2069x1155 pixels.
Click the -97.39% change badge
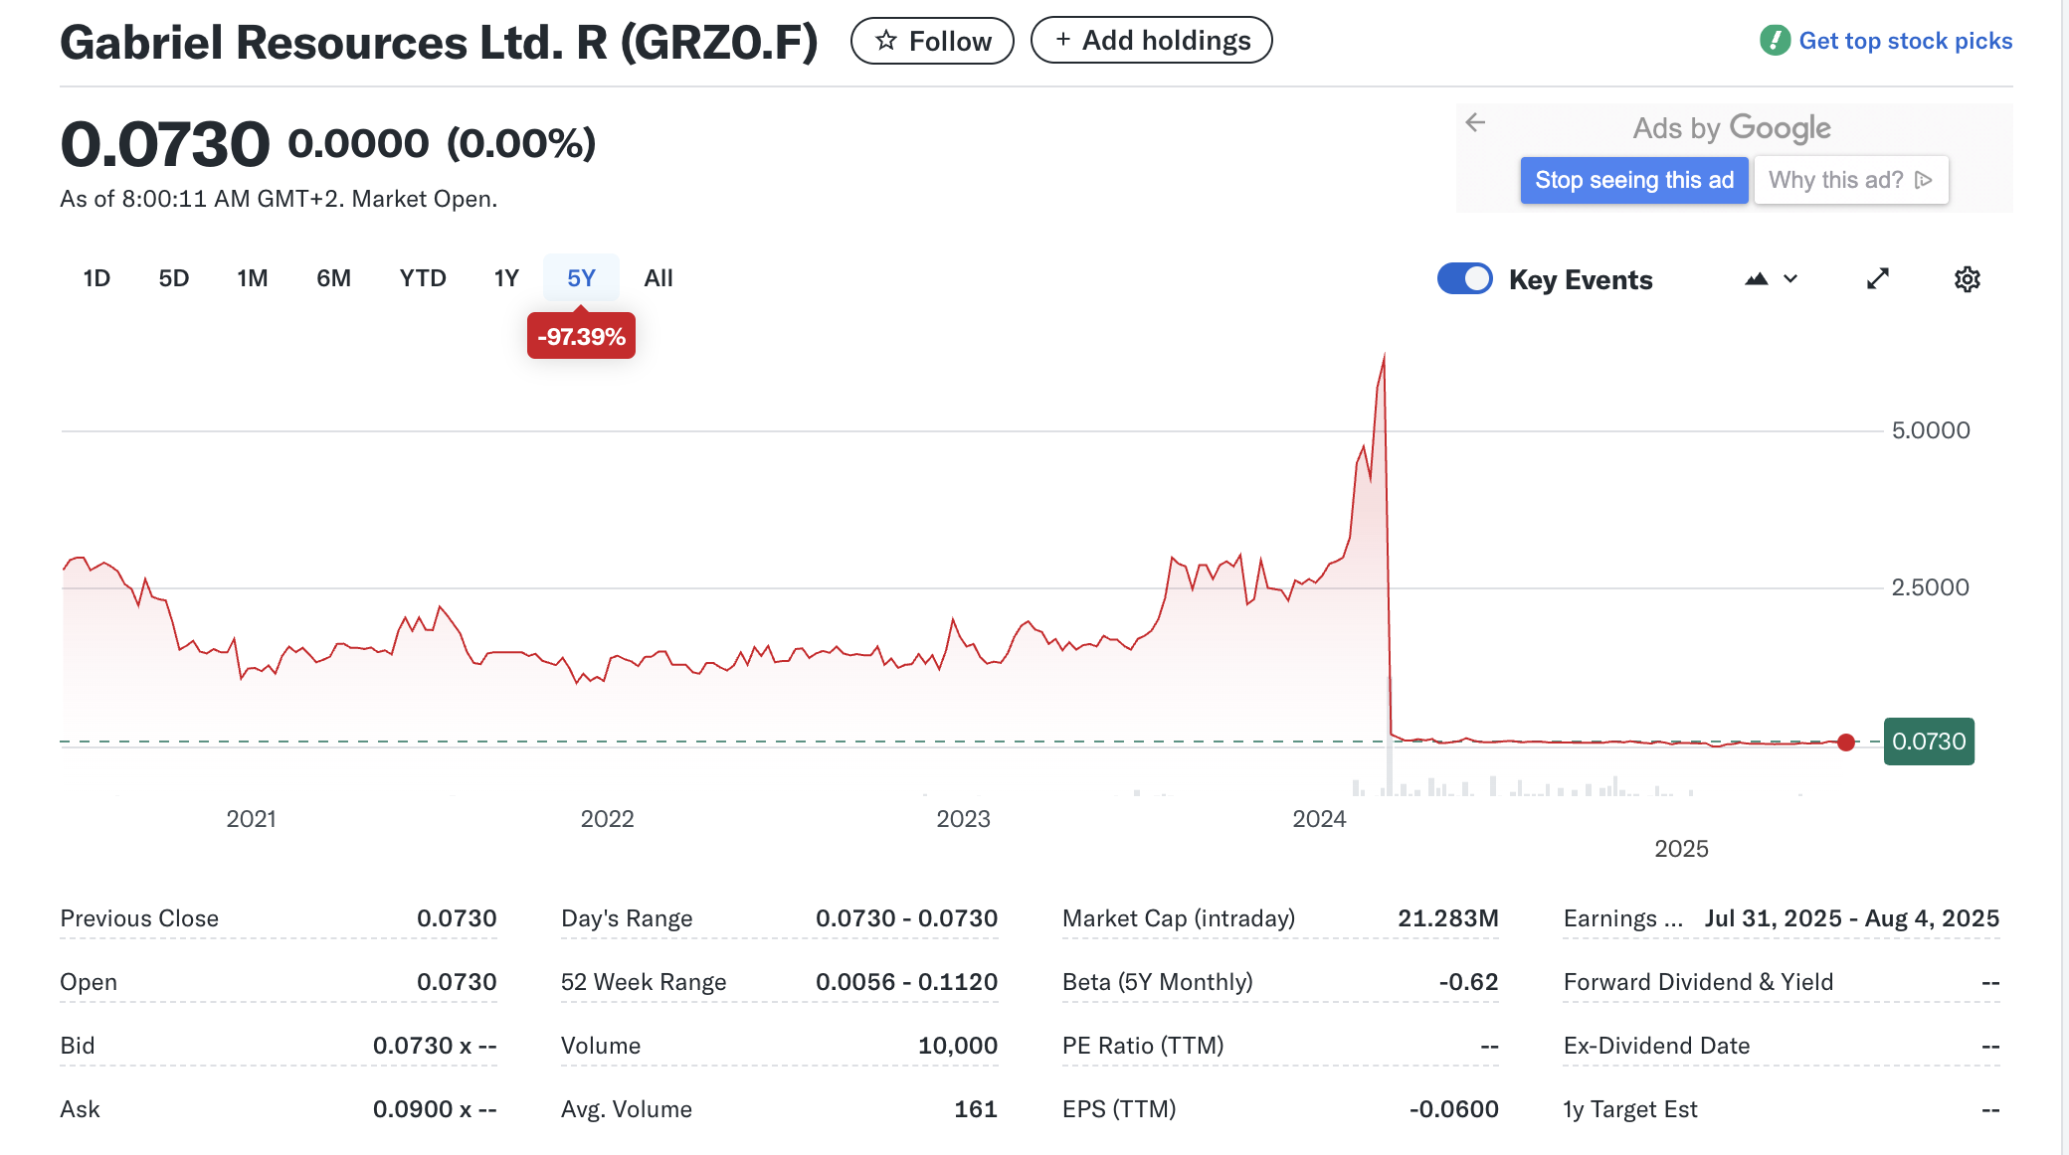[x=581, y=336]
